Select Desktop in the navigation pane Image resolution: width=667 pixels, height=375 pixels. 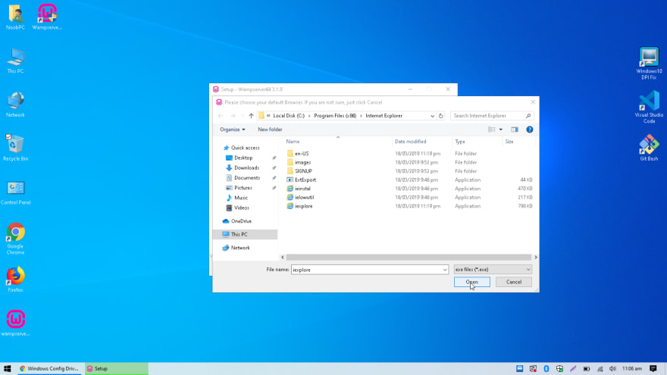[243, 158]
